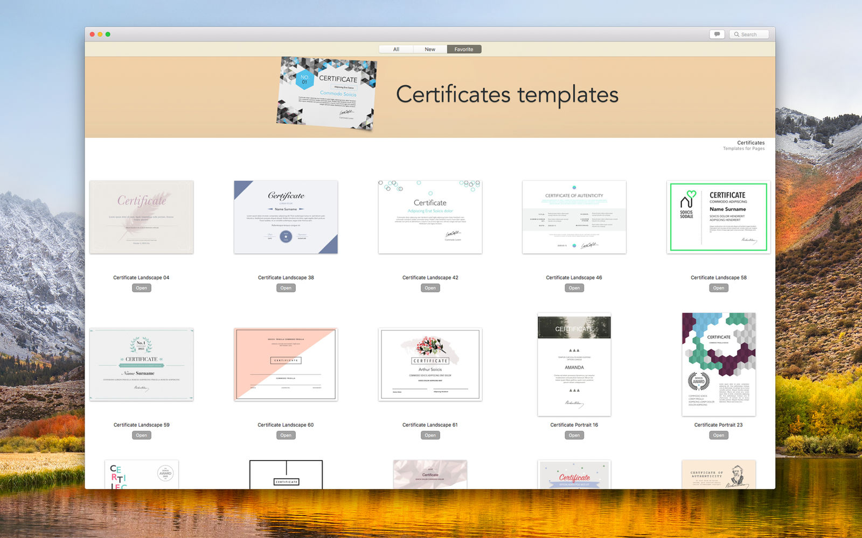Image resolution: width=862 pixels, height=538 pixels.
Task: Close the window with red button
Action: [92, 34]
